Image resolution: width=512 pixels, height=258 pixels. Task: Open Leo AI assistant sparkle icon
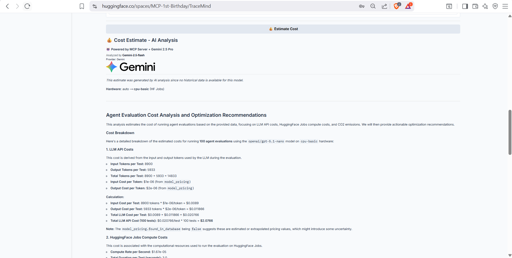point(485,6)
